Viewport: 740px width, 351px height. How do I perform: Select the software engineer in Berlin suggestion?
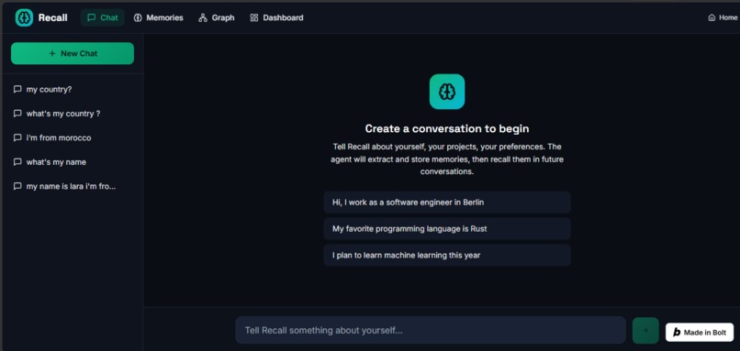pyautogui.click(x=447, y=203)
